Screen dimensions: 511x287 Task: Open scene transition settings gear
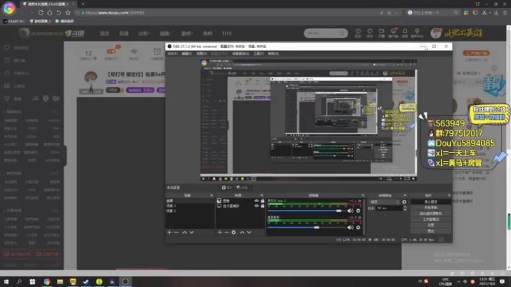click(404, 202)
